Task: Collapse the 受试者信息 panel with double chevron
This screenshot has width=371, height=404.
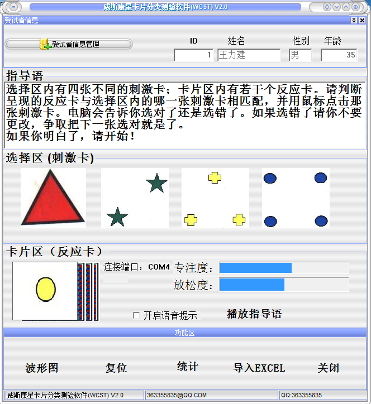Action: coord(354,20)
